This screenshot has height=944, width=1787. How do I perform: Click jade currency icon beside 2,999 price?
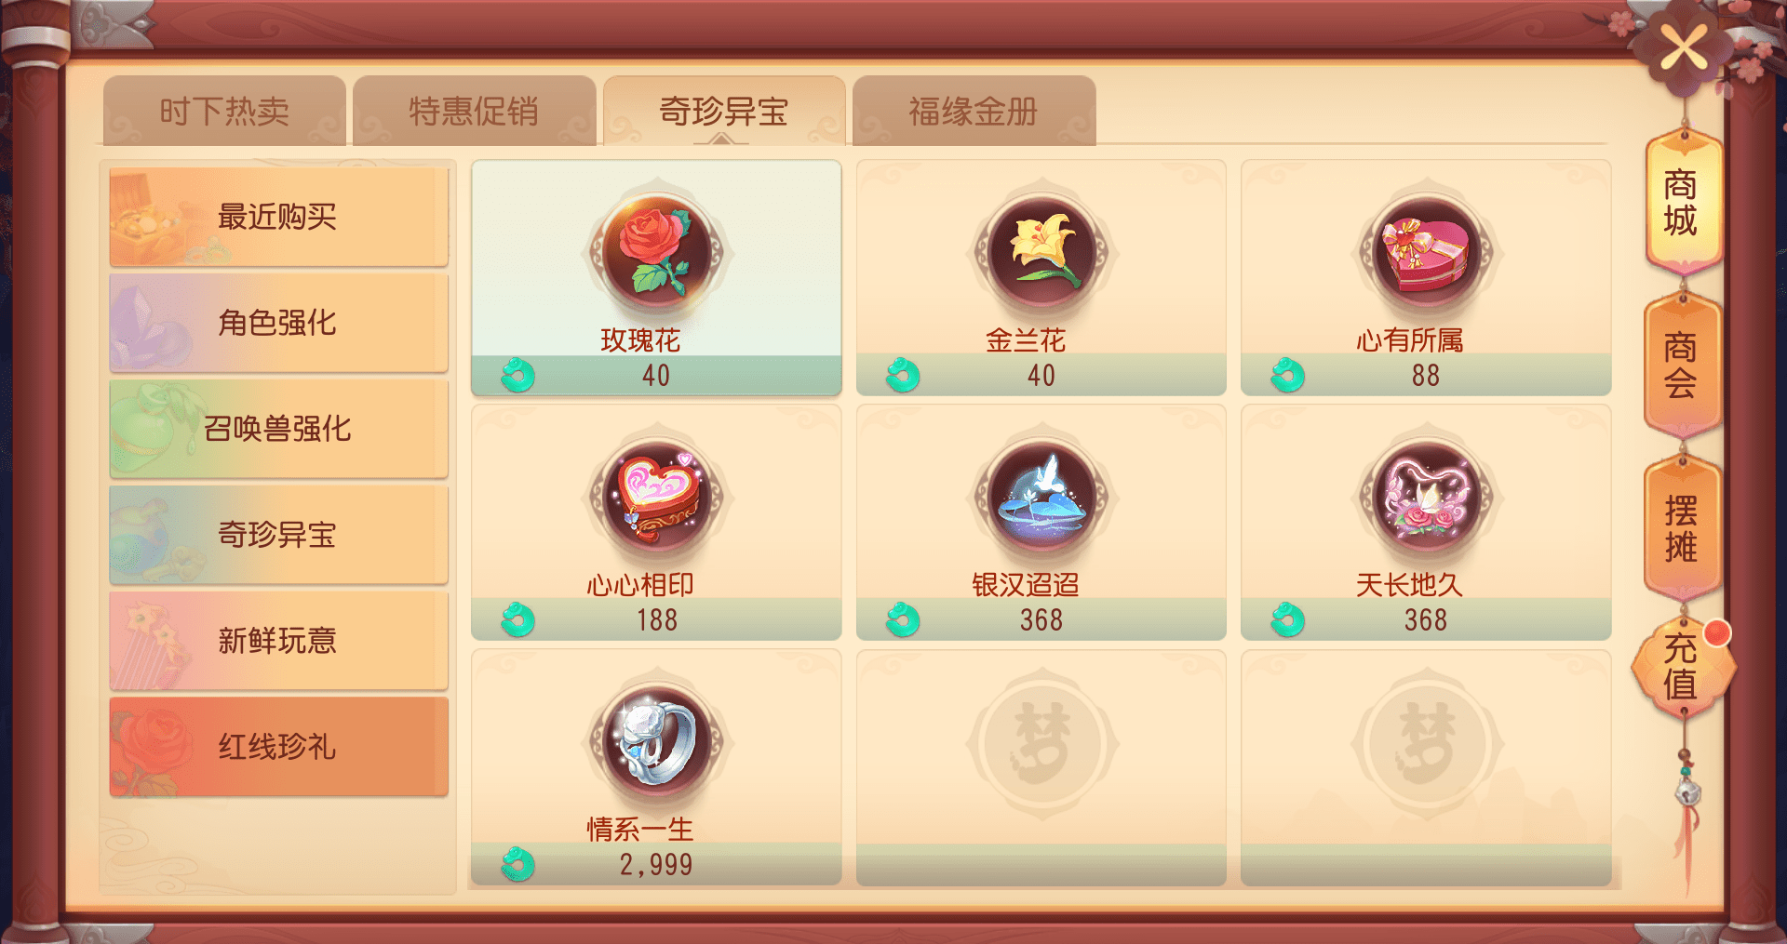(517, 864)
